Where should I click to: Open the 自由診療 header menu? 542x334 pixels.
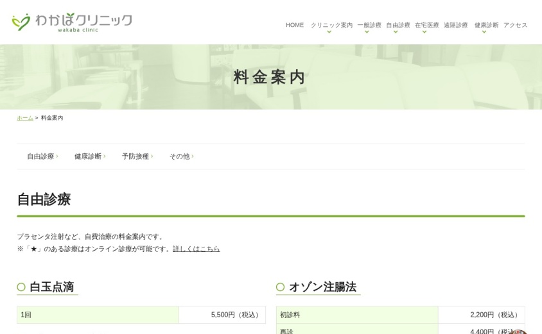pyautogui.click(x=398, y=25)
